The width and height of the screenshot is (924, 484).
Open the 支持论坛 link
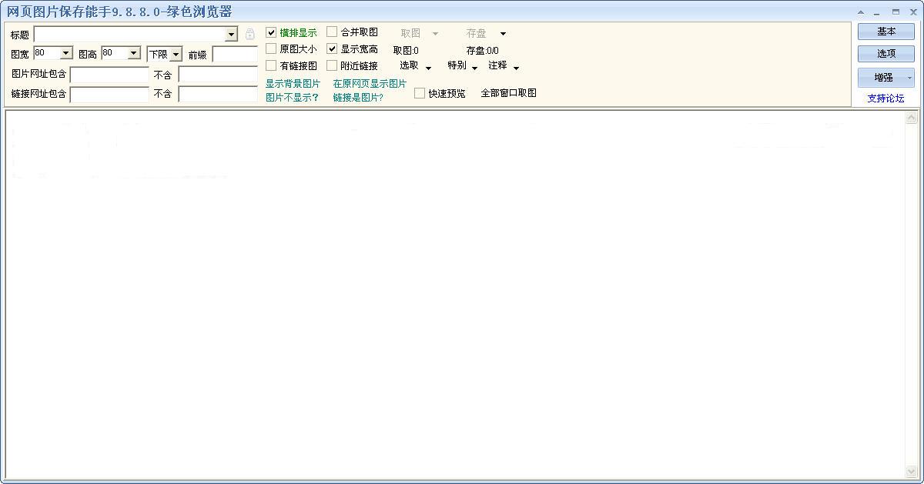pyautogui.click(x=885, y=98)
